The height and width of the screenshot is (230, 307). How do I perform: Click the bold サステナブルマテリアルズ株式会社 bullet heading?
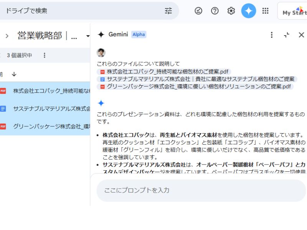coord(144,165)
